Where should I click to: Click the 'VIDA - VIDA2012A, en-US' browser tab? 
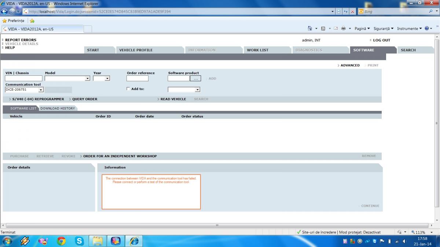pos(42,29)
